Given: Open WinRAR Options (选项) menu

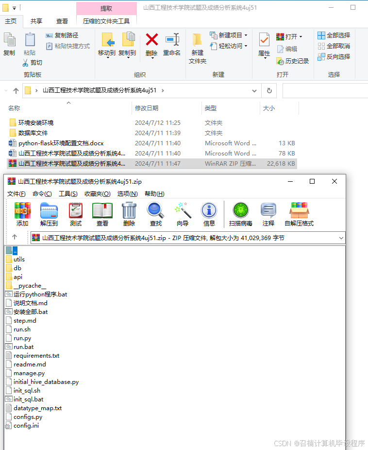Looking at the screenshot, I should [x=128, y=194].
